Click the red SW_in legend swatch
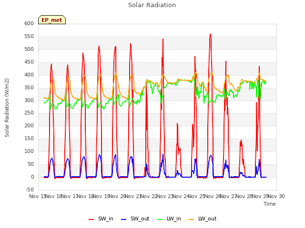 tap(91, 219)
